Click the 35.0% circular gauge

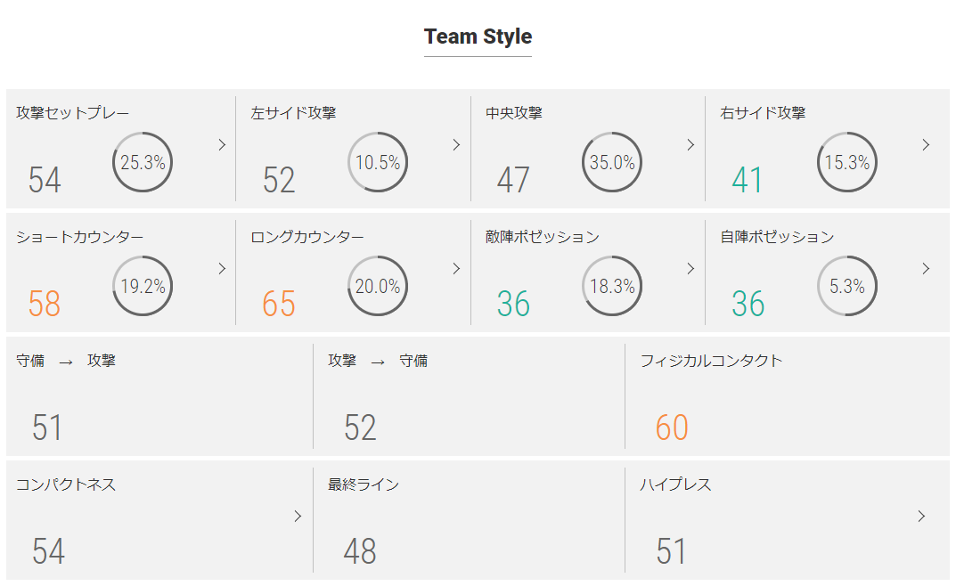pos(612,162)
